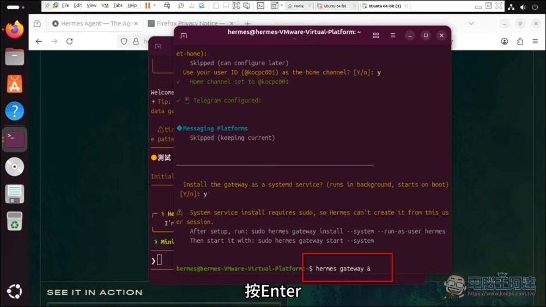
Task: Add a new terminal tab
Action: [x=184, y=35]
